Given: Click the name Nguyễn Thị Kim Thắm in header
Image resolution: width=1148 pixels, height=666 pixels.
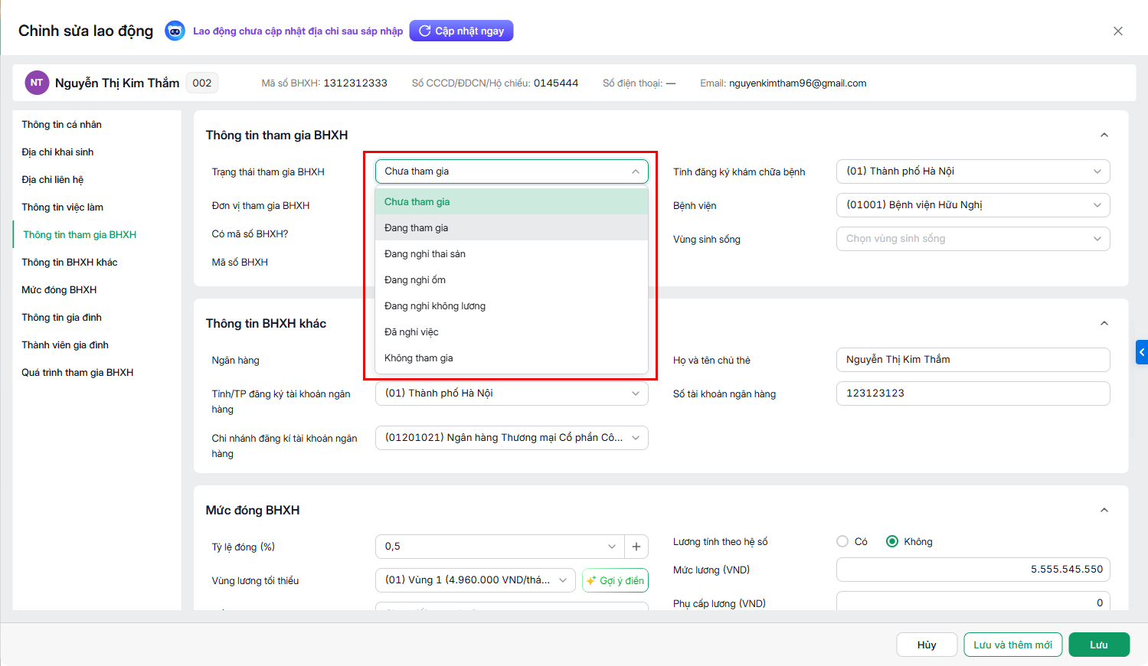Looking at the screenshot, I should coord(117,83).
